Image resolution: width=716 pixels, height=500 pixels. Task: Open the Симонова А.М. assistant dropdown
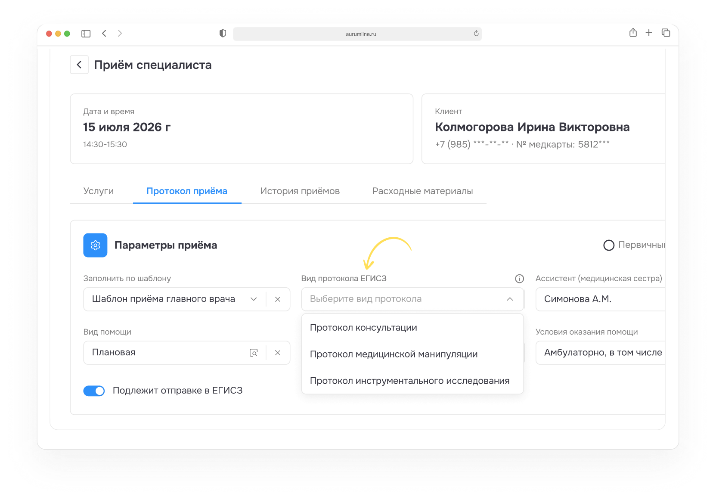(600, 299)
